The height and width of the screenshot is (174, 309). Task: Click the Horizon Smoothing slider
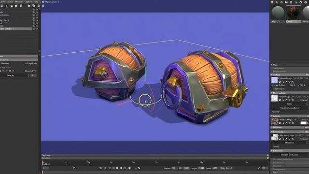pyautogui.click(x=289, y=108)
